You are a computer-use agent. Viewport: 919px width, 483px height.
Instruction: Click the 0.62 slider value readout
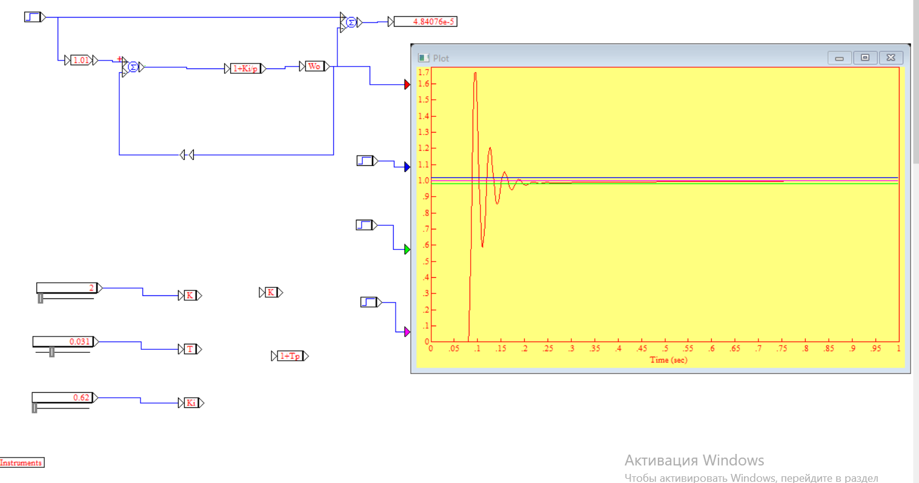62,397
